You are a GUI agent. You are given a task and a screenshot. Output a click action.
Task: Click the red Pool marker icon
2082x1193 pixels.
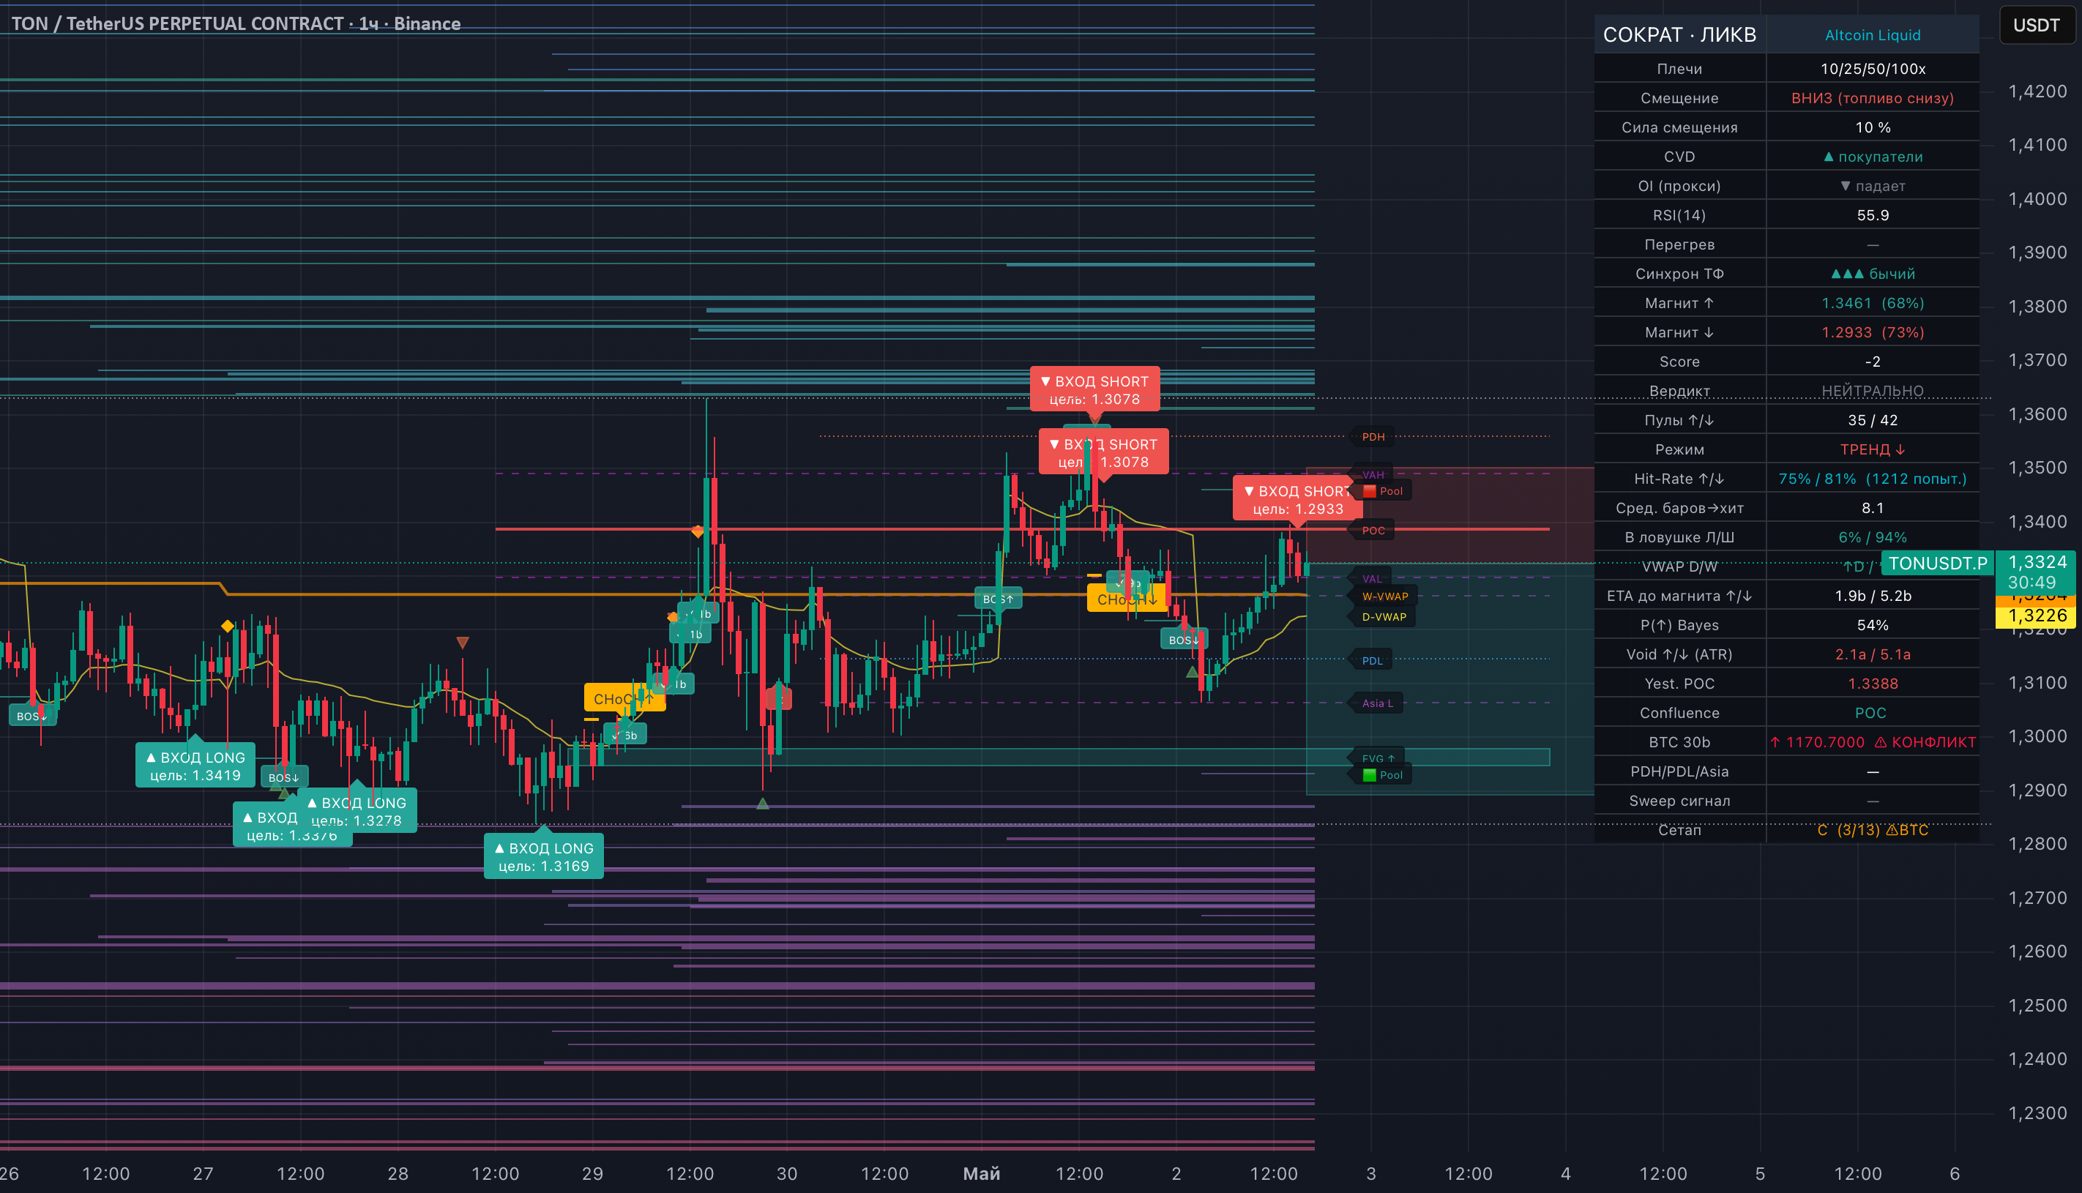[x=1369, y=492]
